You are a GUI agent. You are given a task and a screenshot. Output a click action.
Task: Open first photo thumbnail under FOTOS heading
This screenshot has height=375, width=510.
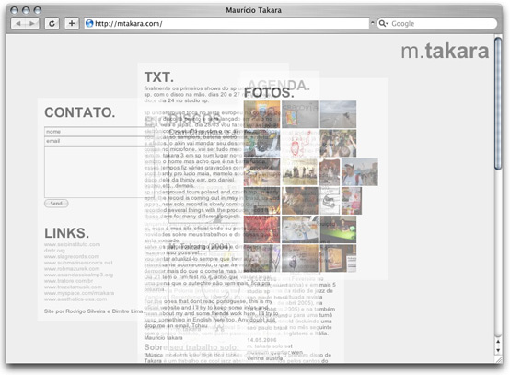pyautogui.click(x=261, y=114)
